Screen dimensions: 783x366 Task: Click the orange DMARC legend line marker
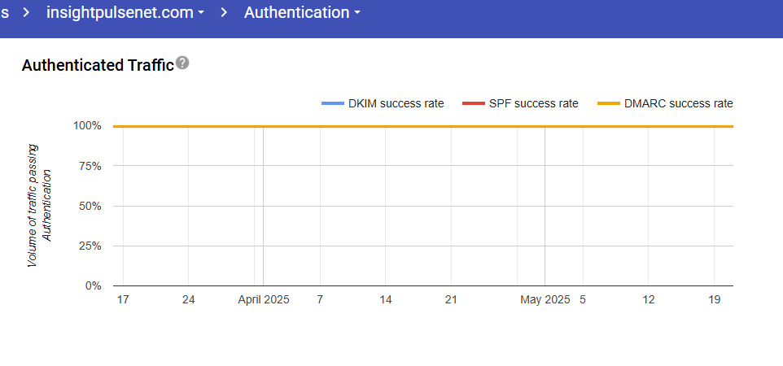click(x=609, y=103)
